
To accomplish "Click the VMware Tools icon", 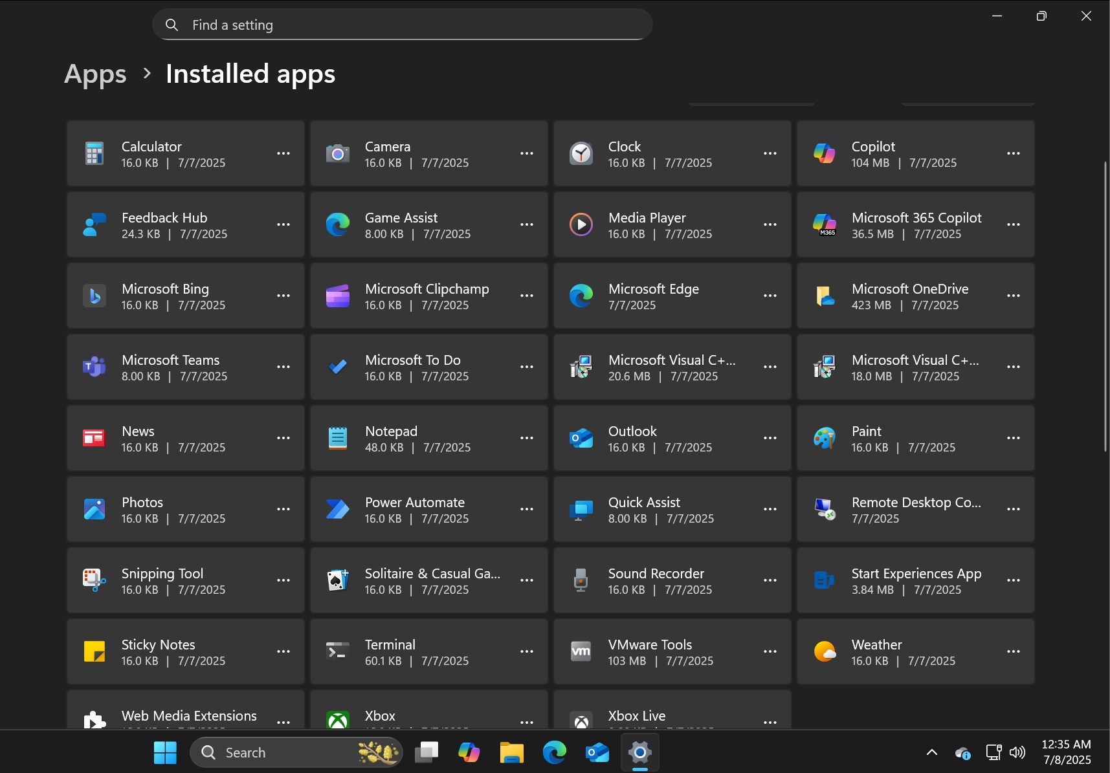I will 581,651.
